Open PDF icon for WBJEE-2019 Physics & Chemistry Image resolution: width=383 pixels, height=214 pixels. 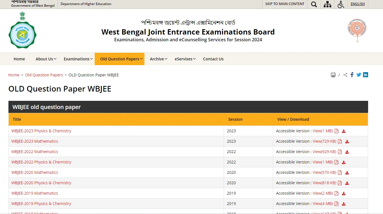(336, 204)
